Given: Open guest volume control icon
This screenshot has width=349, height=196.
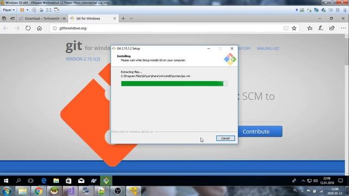Looking at the screenshot, I should [315, 181].
